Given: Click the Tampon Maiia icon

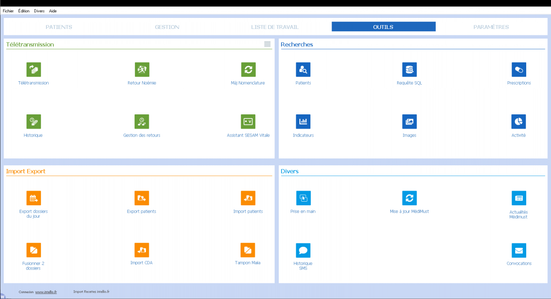Looking at the screenshot, I should [248, 250].
